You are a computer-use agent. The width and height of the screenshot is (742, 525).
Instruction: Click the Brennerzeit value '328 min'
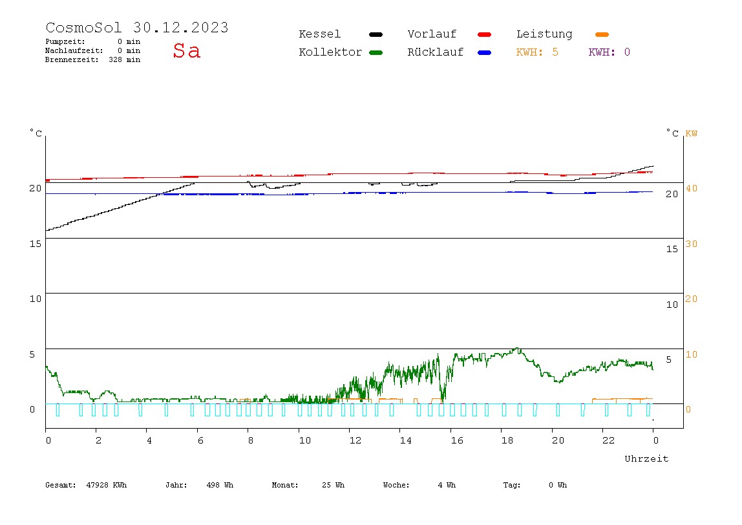125,59
